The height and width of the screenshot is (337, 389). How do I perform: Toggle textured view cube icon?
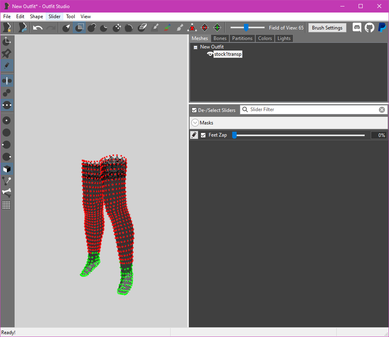tap(7, 169)
